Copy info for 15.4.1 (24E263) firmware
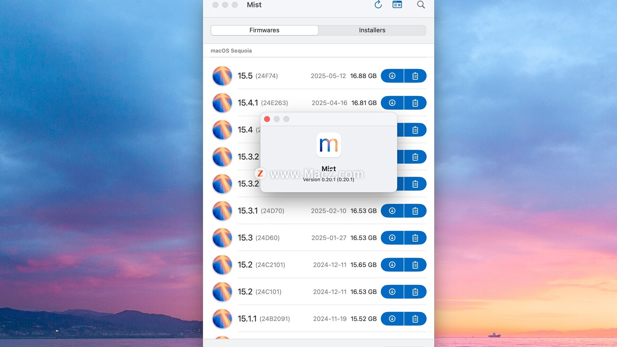 point(415,103)
